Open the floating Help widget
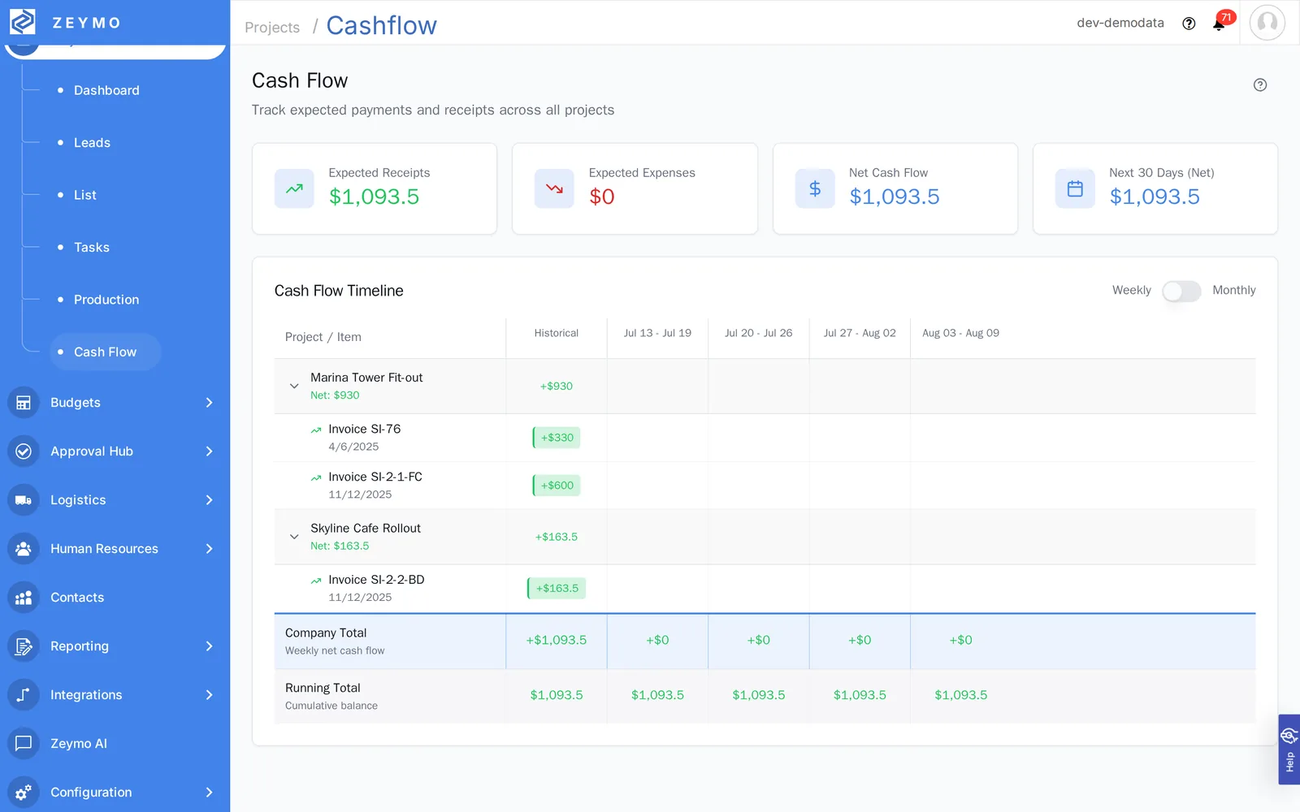The height and width of the screenshot is (812, 1300). (1289, 749)
